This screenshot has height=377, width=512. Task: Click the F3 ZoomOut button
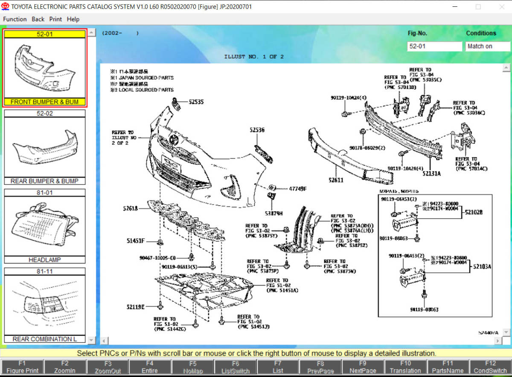[x=108, y=367]
